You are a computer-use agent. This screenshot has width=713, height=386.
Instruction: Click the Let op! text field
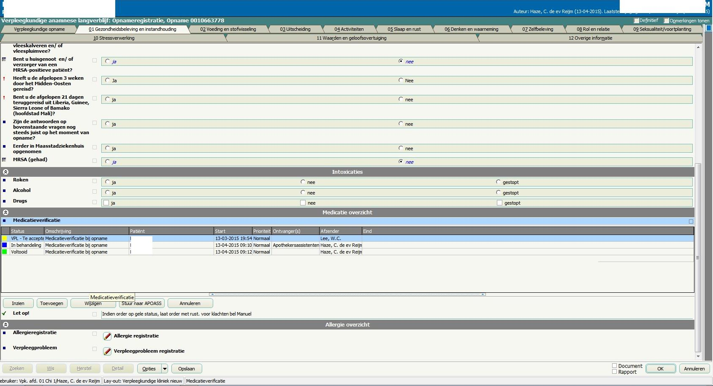(397, 314)
